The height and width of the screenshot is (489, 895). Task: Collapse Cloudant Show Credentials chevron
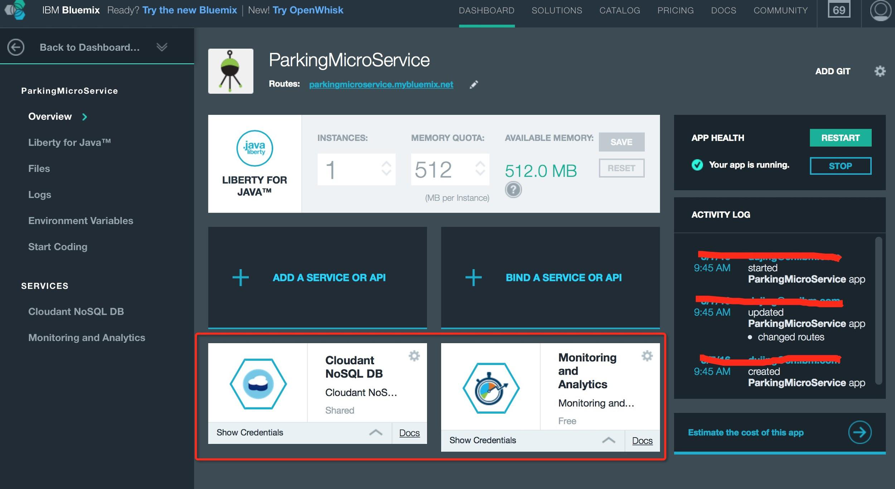click(x=376, y=433)
